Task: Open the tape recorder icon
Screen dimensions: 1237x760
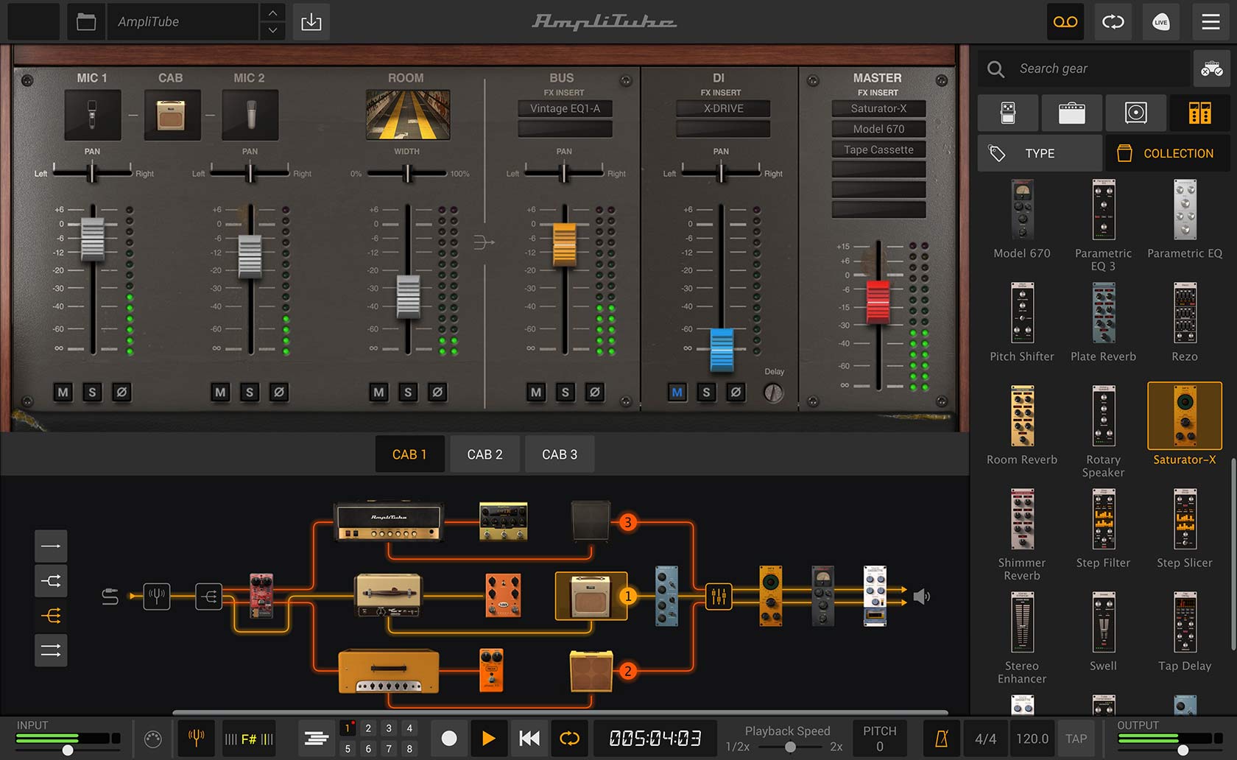Action: tap(1065, 22)
